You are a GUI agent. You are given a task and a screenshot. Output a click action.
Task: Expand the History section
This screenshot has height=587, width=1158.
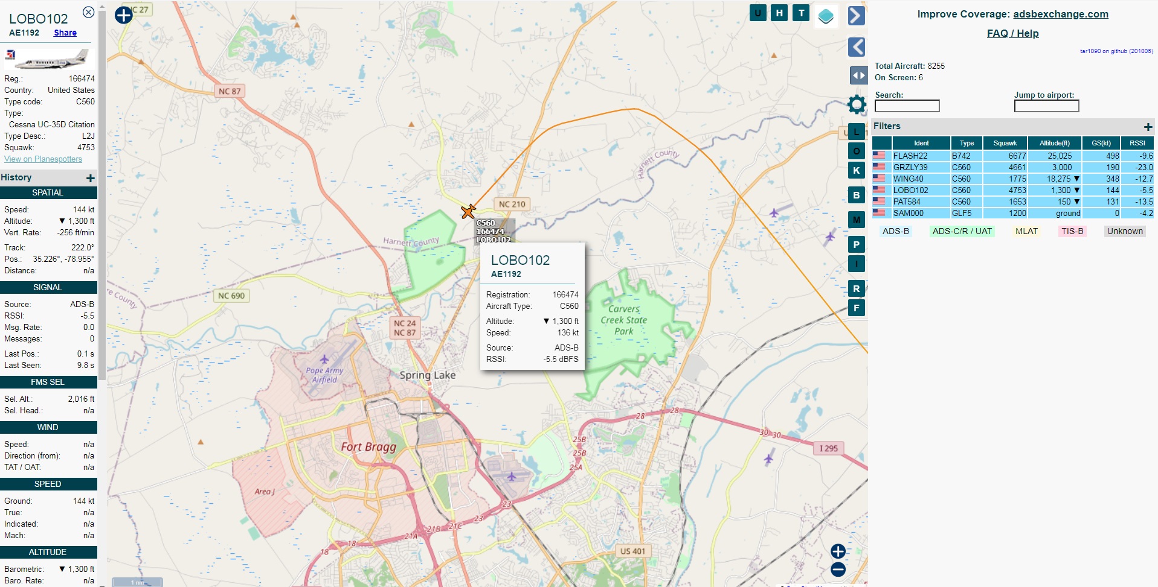90,178
